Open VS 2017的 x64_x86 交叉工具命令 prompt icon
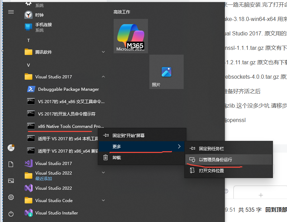 coord(31,101)
